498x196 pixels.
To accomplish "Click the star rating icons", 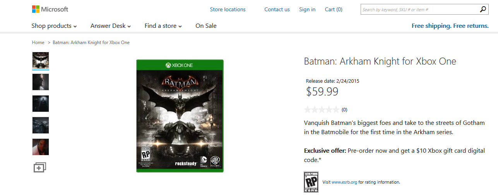I will (322, 109).
